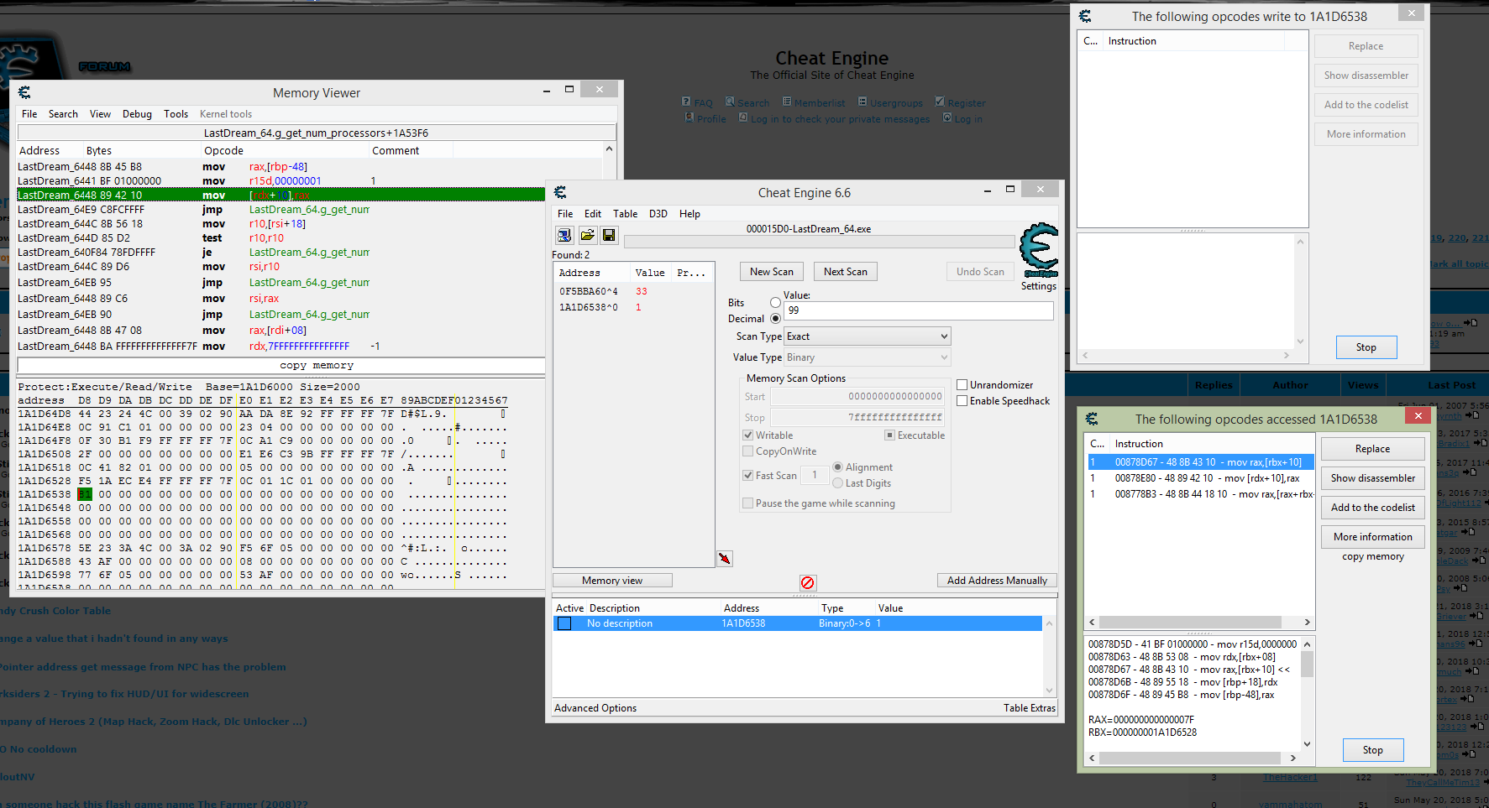Click the Fast Scan alignment value field
Image resolution: width=1489 pixels, height=808 pixels.
coord(815,476)
